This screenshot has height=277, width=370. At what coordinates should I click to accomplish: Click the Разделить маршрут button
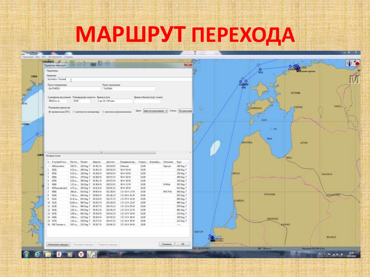(x=108, y=244)
